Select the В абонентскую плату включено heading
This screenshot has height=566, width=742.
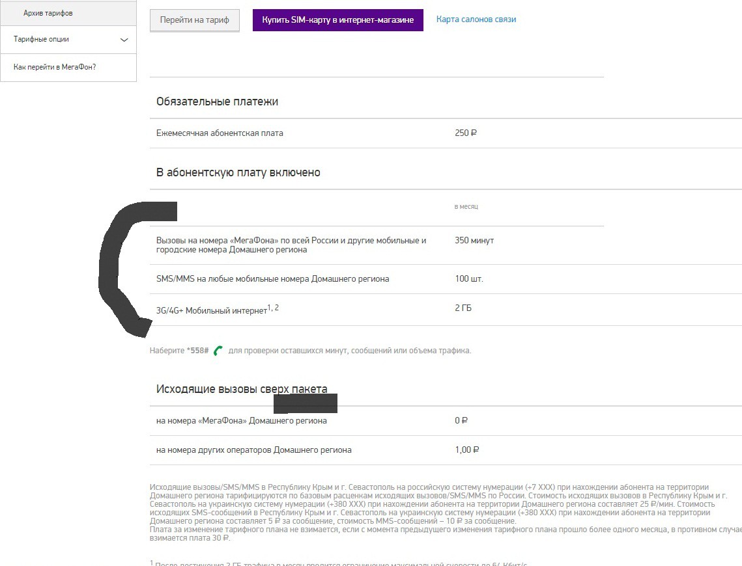click(x=238, y=172)
